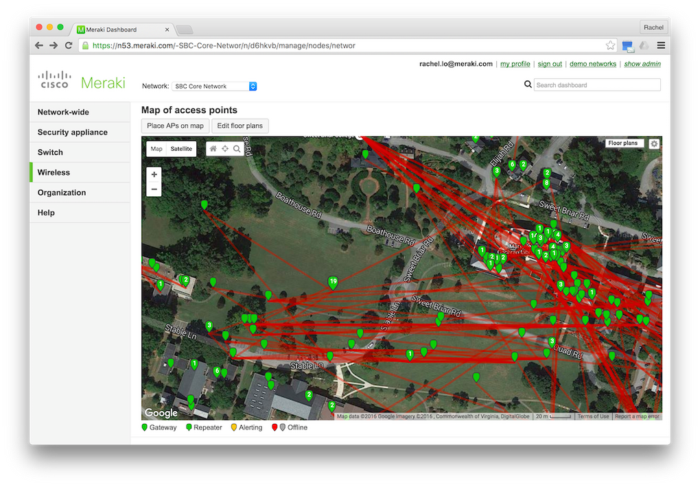Click the Edit floor plans button
The height and width of the screenshot is (487, 700).
(240, 126)
